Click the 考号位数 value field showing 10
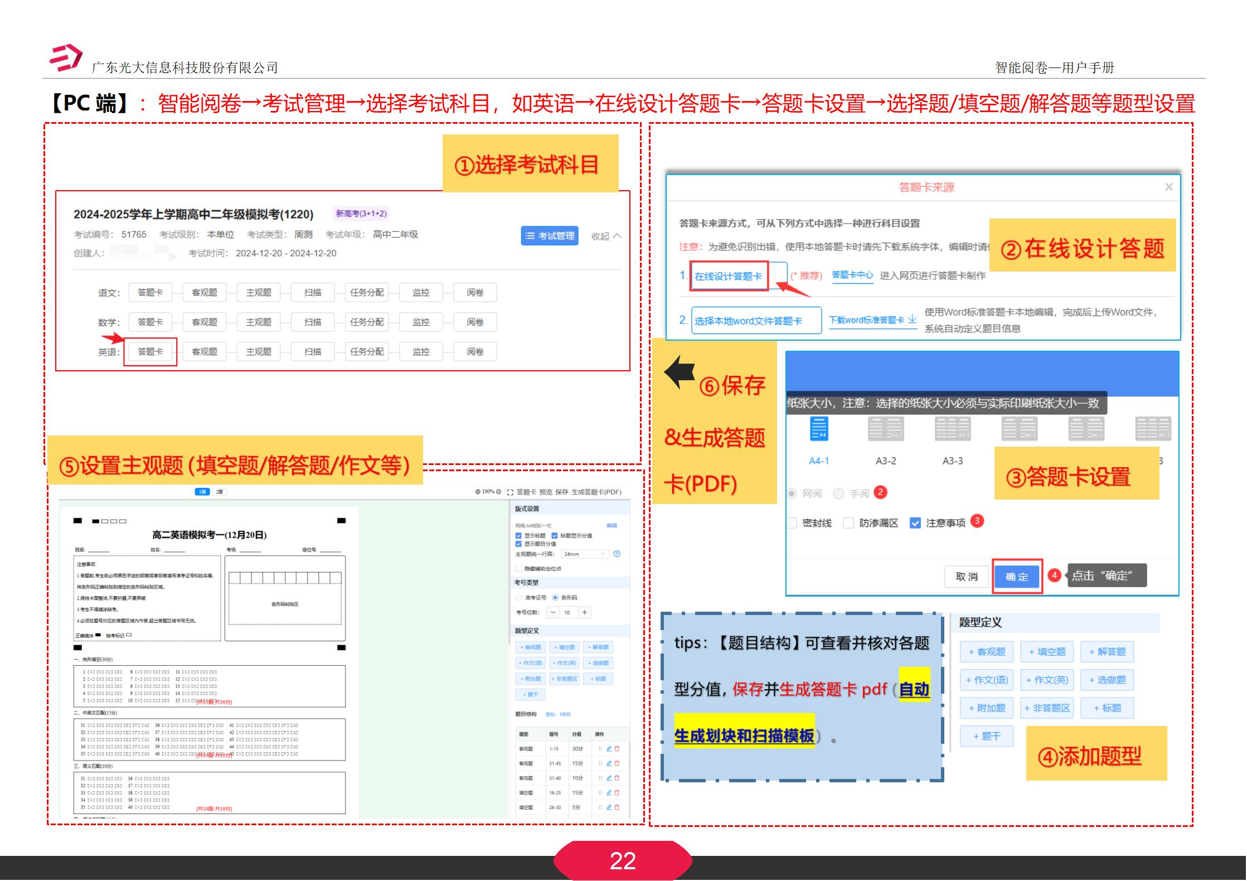1247x881 pixels. [567, 612]
